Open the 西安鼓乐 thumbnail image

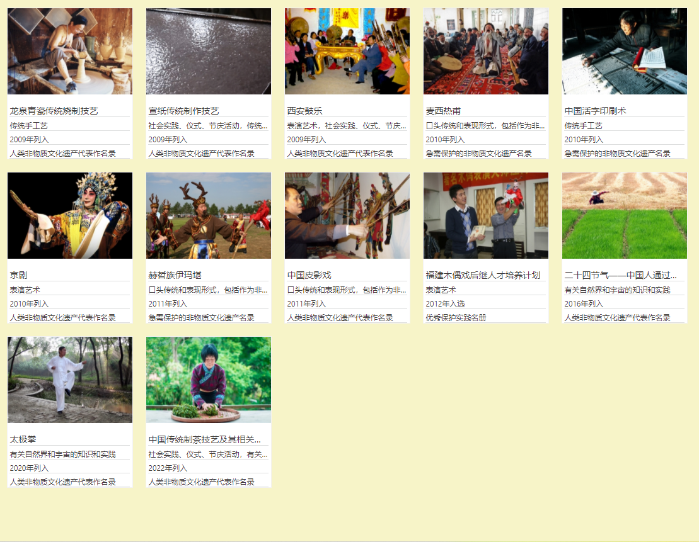pyautogui.click(x=347, y=51)
